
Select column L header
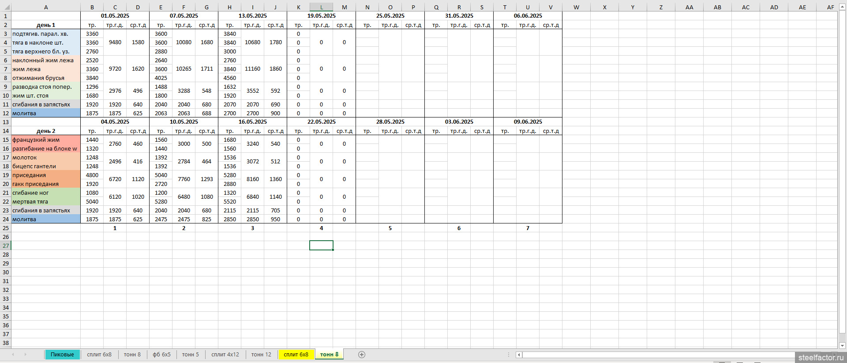pos(321,7)
